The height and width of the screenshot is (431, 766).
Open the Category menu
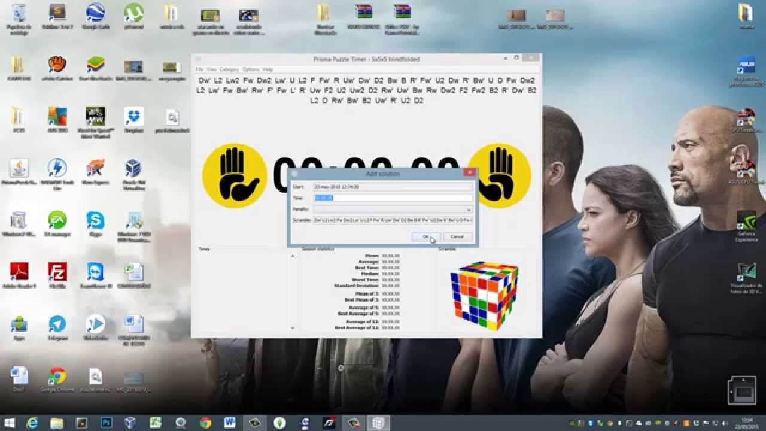229,69
